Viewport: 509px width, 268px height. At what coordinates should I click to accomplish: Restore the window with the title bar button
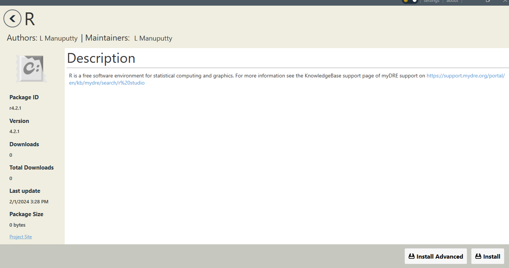point(488,1)
